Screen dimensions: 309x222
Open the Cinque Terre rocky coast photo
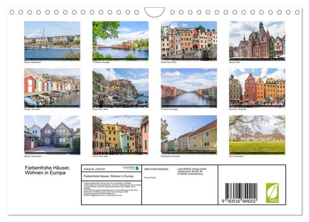(121, 88)
